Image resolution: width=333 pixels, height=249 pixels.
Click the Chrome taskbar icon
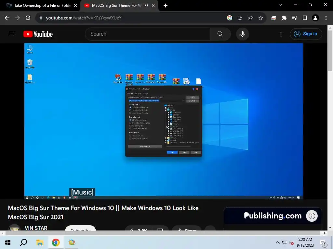click(56, 243)
